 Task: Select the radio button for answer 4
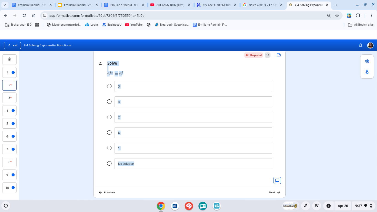tap(109, 102)
